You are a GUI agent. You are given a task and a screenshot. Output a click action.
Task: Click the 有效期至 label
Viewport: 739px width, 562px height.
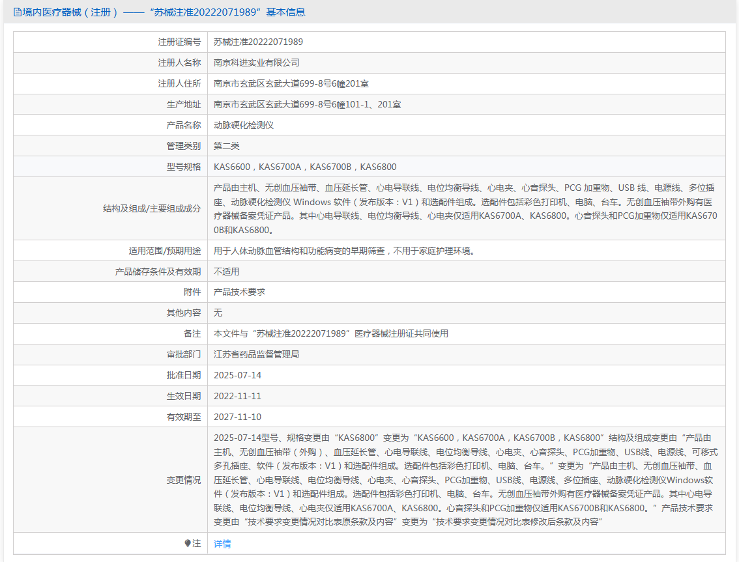coord(183,417)
